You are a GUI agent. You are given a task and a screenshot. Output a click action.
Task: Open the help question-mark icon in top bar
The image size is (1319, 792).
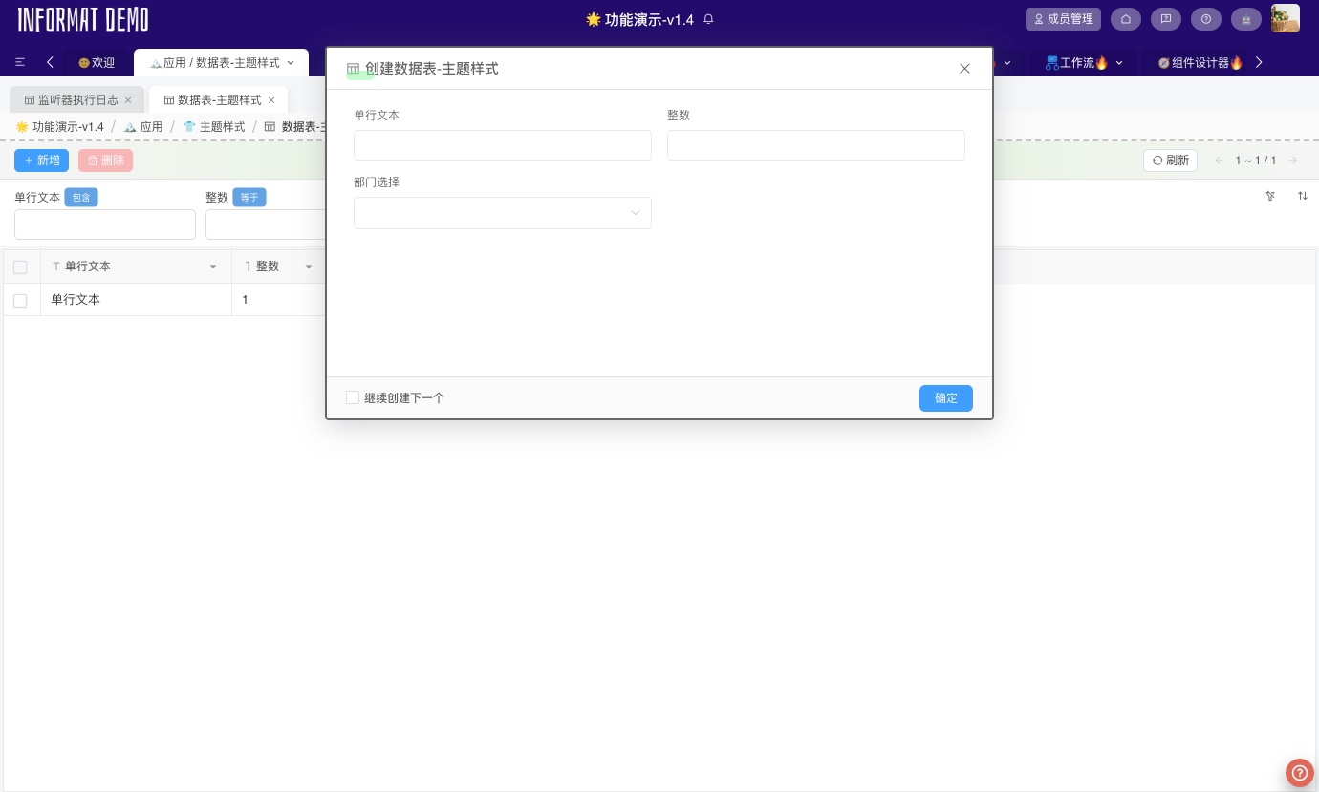1206,18
